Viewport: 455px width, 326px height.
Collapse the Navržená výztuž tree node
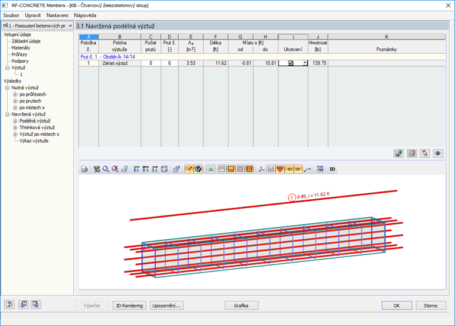7,114
